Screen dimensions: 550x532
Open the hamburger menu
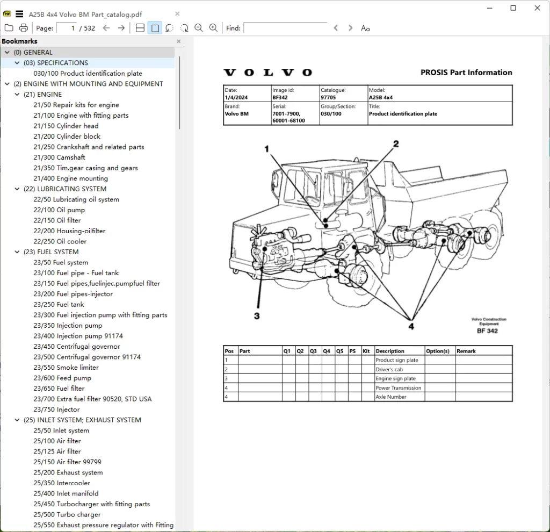19,14
